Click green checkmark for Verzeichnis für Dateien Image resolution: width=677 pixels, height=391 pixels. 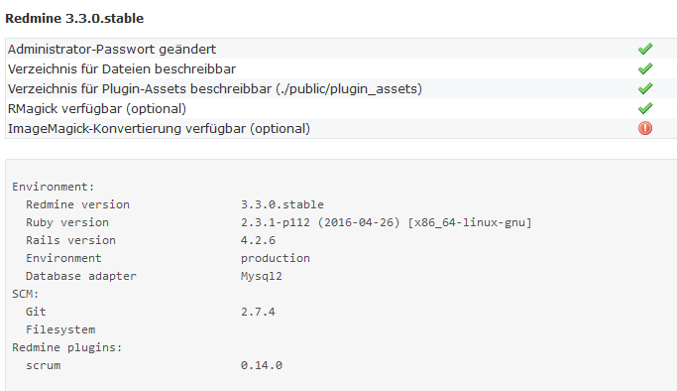[645, 68]
